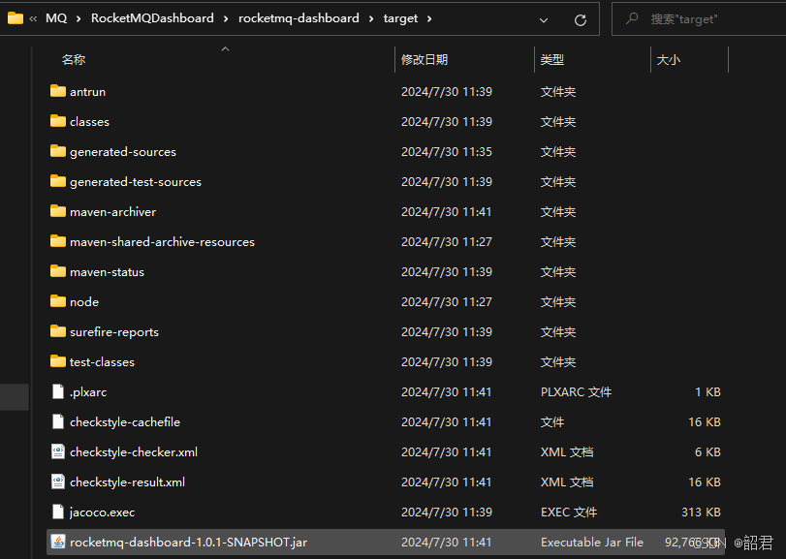Click the jacoco.exec file name
The image size is (786, 559).
click(103, 512)
